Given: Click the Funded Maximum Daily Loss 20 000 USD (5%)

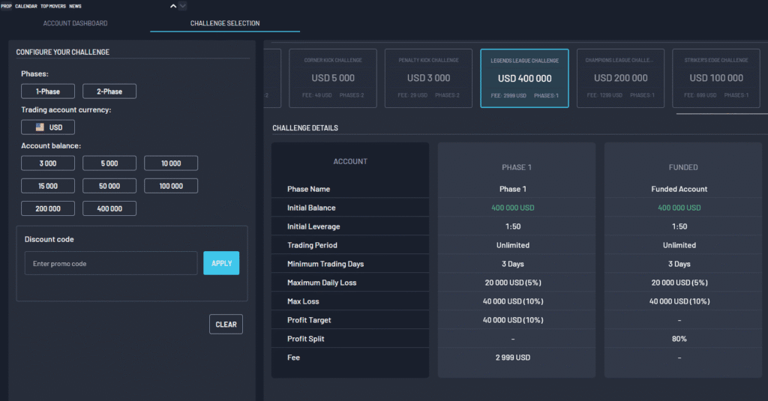Looking at the screenshot, I should coord(679,283).
